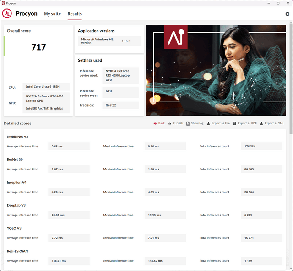
Task: Click ResNet 50 average time 1.67 ms
Action: [x=69, y=169]
